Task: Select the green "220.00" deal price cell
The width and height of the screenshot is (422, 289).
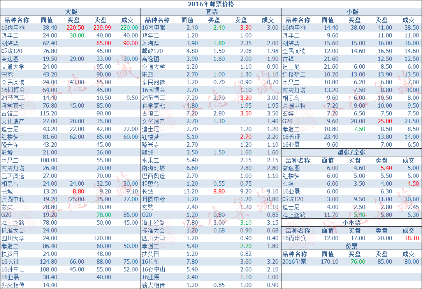Action: (x=129, y=28)
